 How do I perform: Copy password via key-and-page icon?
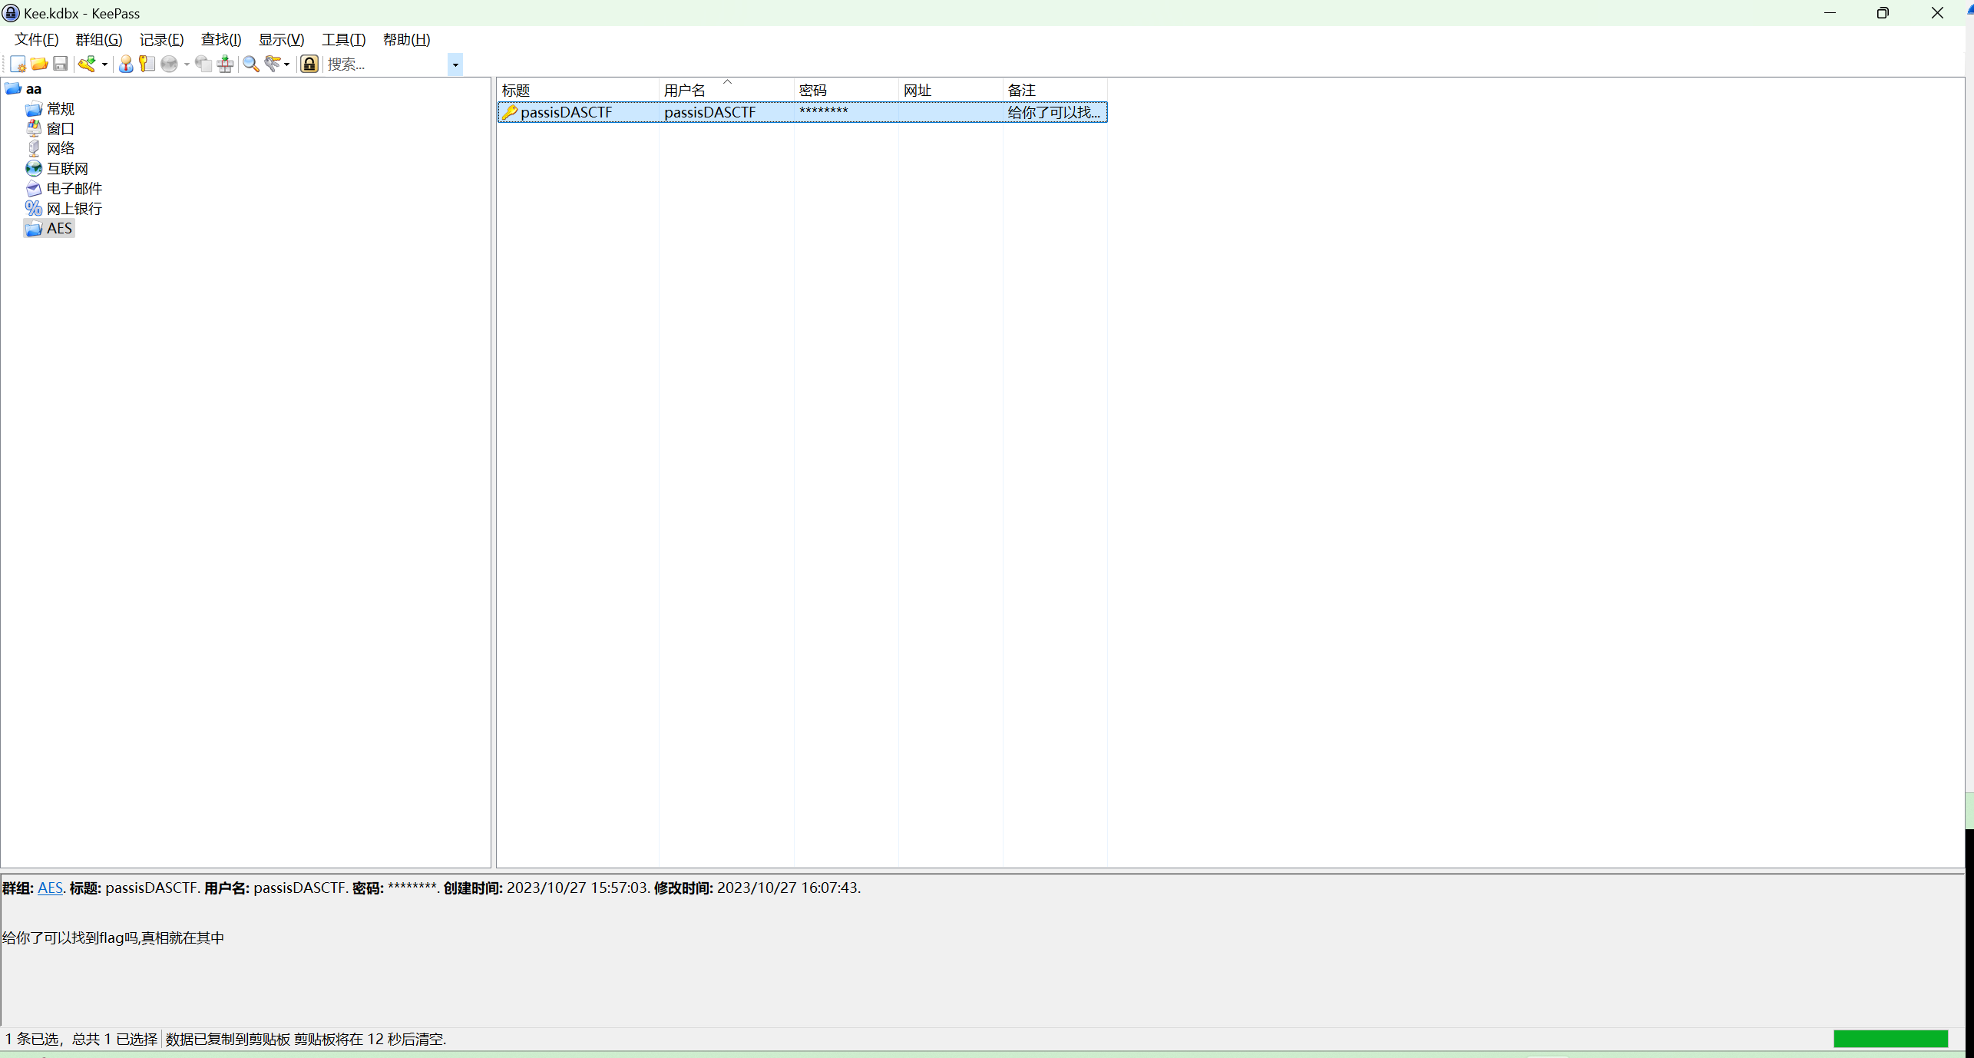(x=147, y=64)
